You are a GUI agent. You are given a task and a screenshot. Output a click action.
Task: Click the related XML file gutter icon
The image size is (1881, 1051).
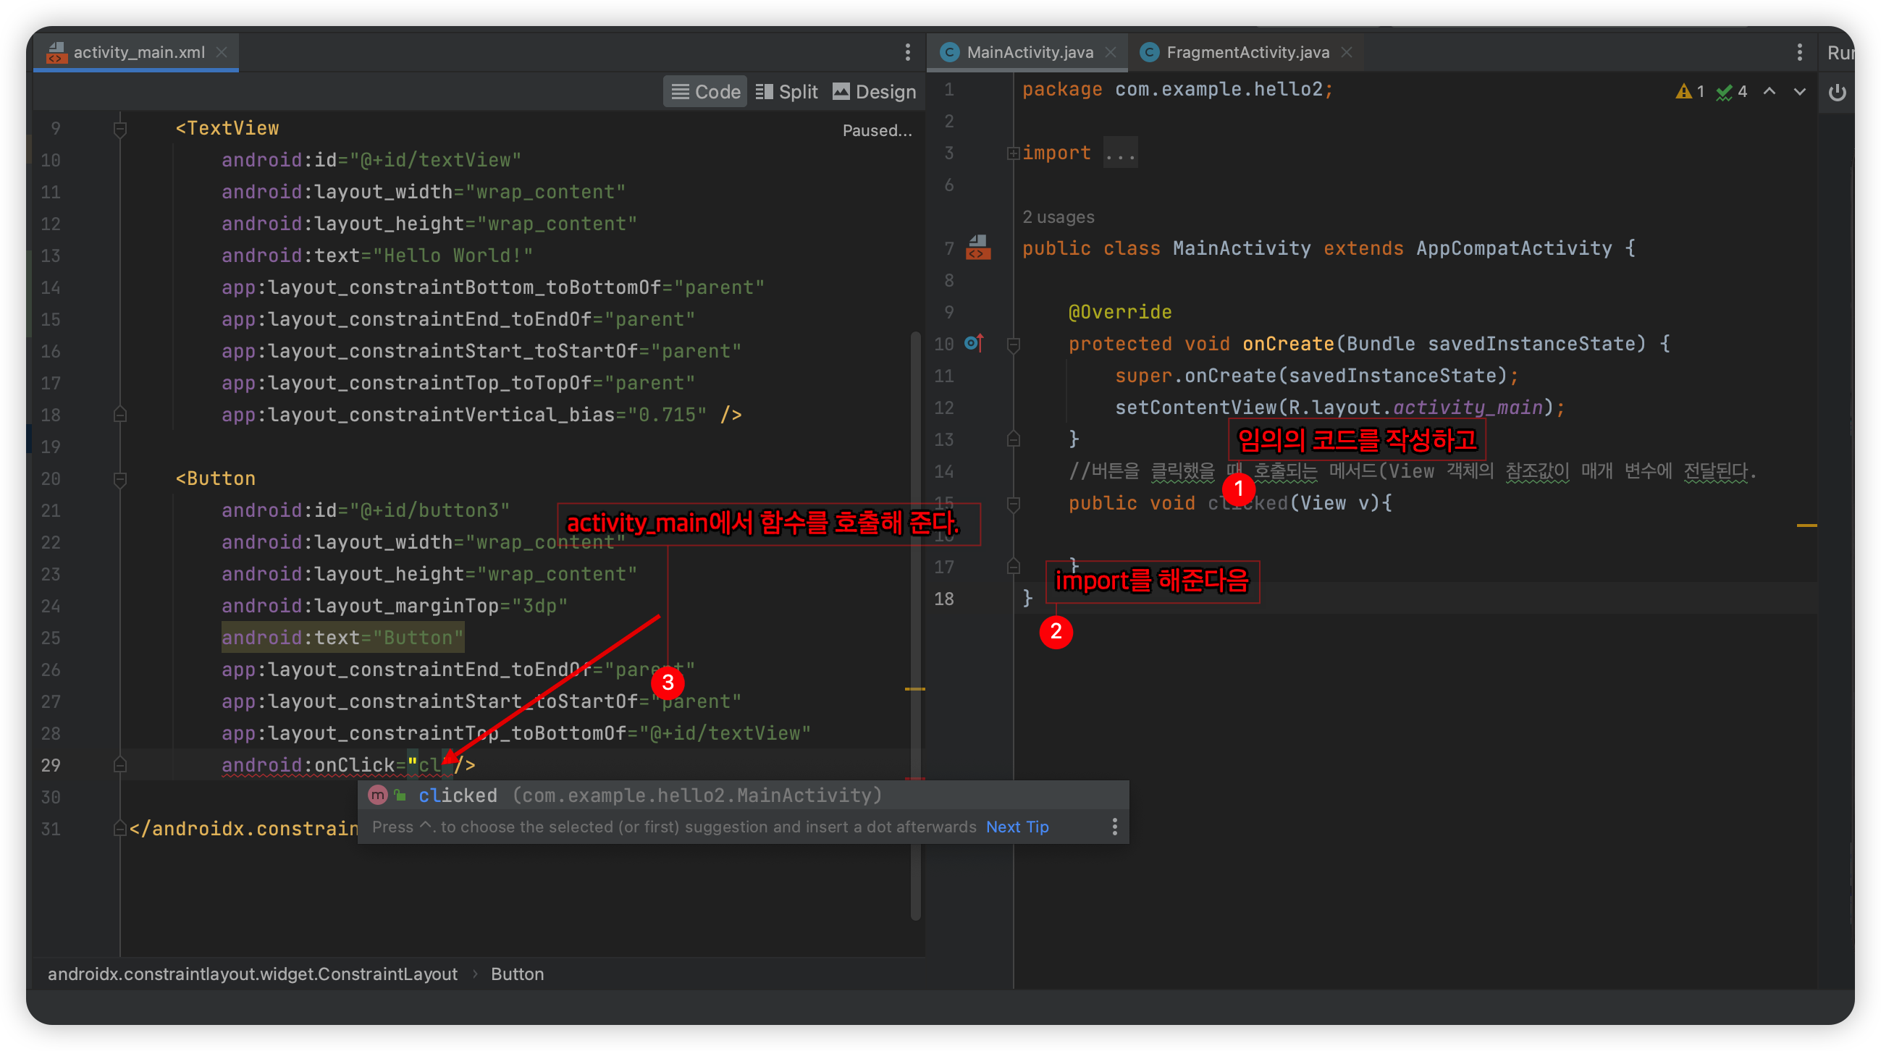977,248
